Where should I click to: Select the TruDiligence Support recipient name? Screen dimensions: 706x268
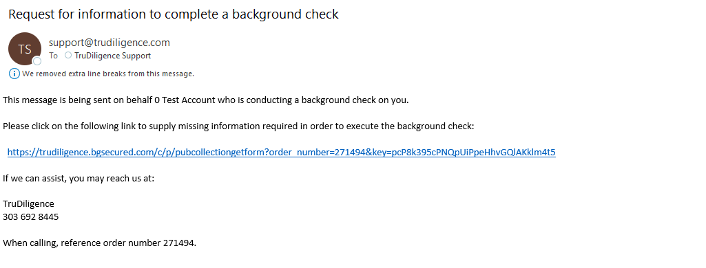pyautogui.click(x=112, y=56)
